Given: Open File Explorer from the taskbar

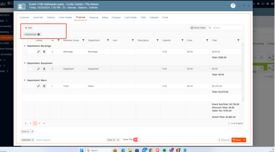Looking at the screenshot, I should tap(130, 150).
